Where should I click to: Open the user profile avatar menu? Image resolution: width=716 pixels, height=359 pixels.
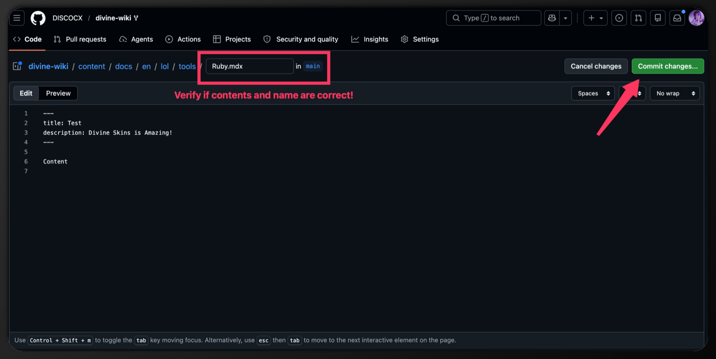pyautogui.click(x=697, y=18)
